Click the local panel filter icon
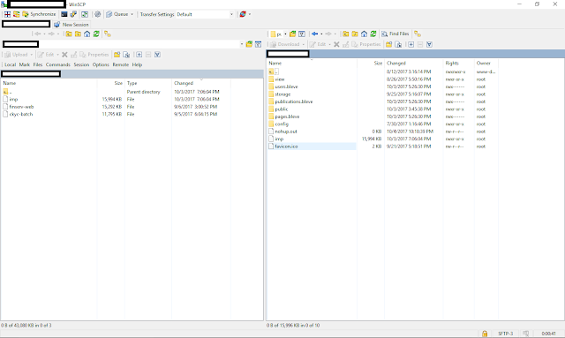This screenshot has height=338, width=565. click(259, 44)
